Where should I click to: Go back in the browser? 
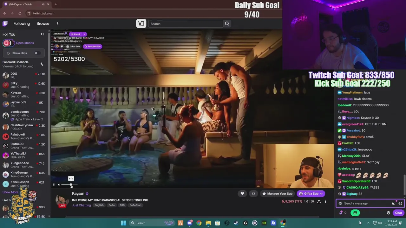coord(4,13)
